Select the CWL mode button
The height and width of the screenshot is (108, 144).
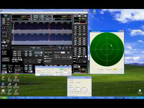tap(75, 40)
